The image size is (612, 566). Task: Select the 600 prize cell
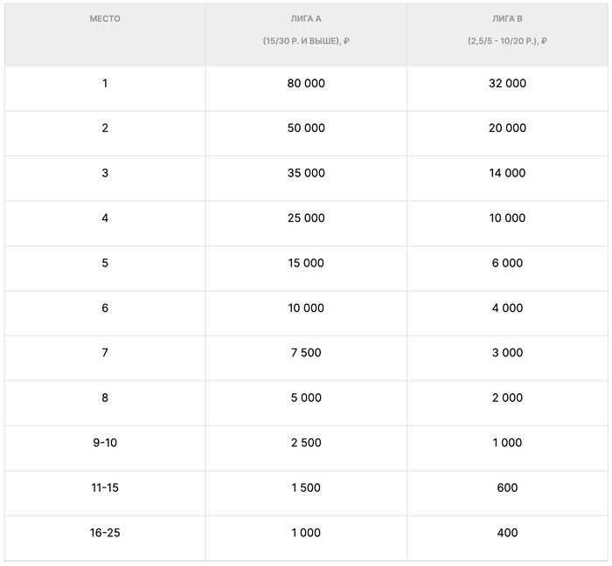coord(507,487)
